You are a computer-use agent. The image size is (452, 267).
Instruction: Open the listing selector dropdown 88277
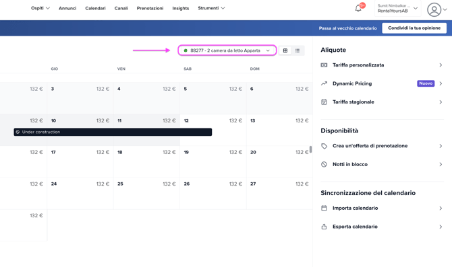coord(227,50)
